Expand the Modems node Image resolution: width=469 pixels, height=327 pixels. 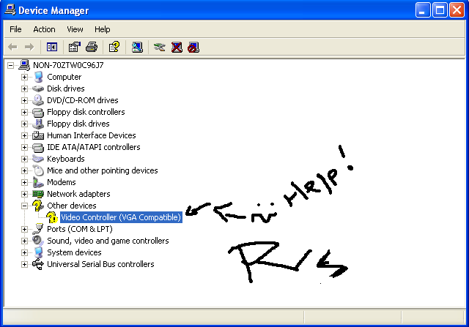(24, 182)
